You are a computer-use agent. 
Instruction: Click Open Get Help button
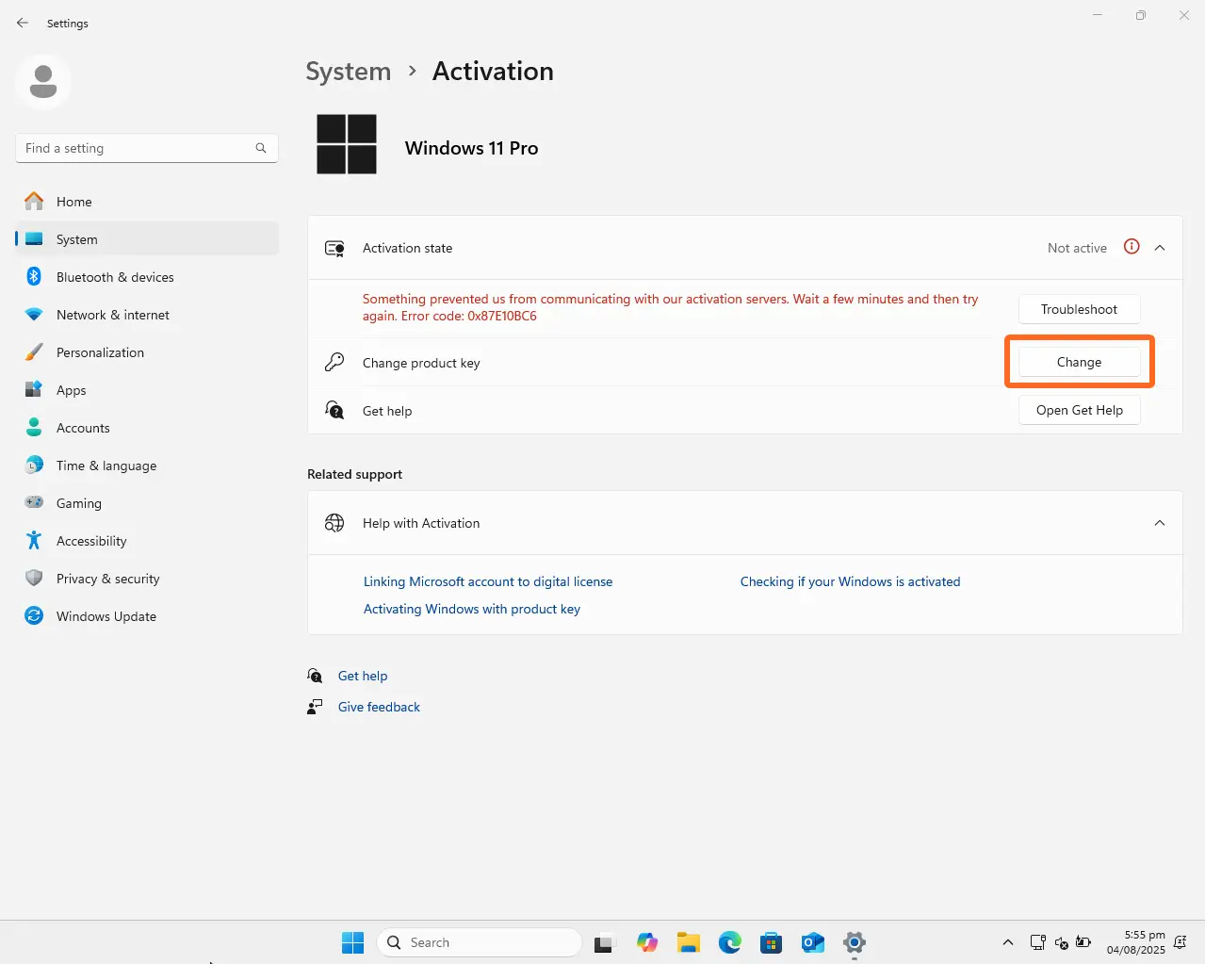coord(1079,410)
